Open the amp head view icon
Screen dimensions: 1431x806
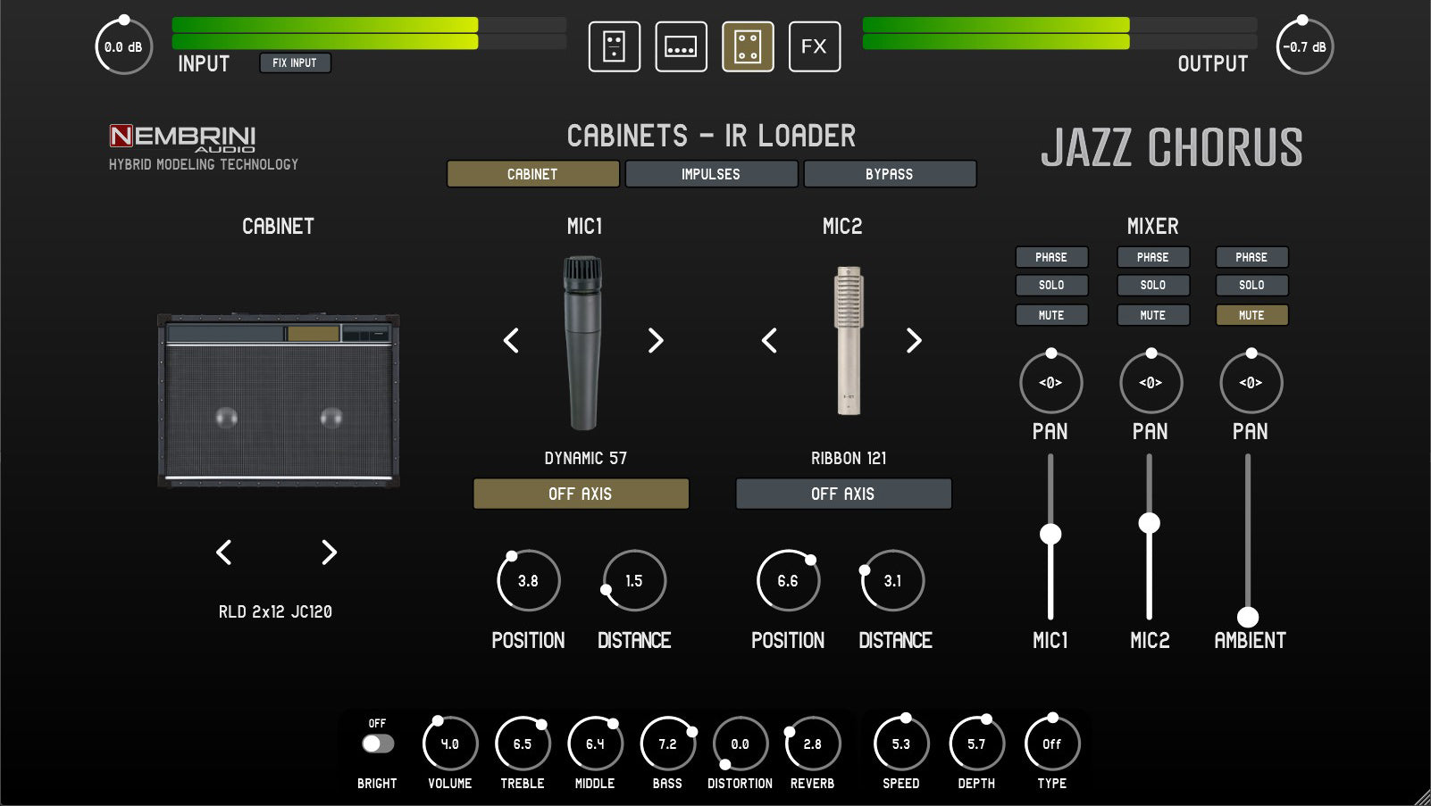615,46
